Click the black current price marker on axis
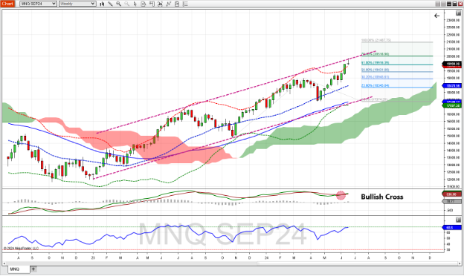Image resolution: width=464 pixels, height=276 pixels. [x=451, y=64]
